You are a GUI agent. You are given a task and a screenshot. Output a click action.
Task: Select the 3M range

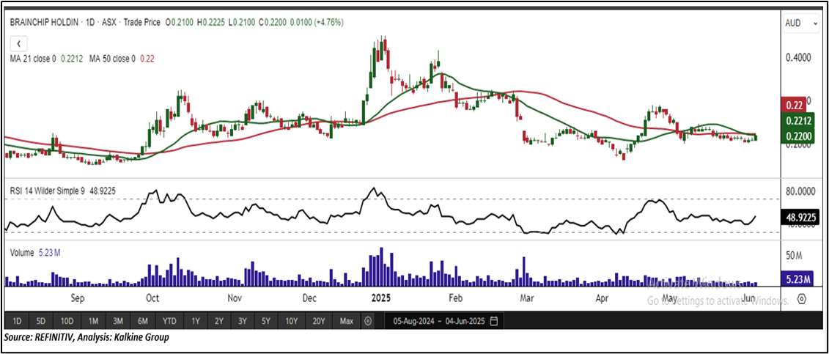pyautogui.click(x=118, y=321)
